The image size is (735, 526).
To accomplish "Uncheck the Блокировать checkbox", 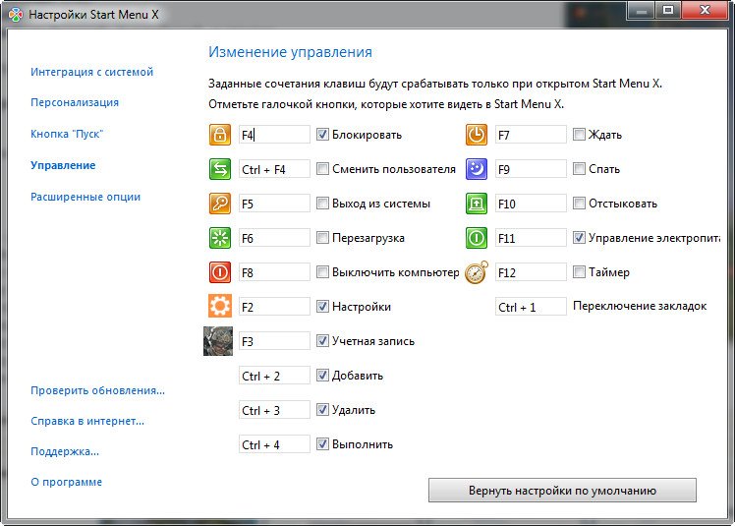I will [322, 135].
